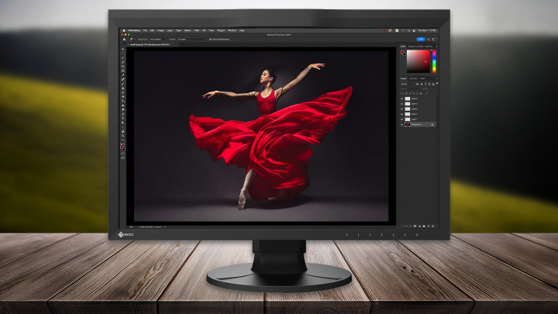The height and width of the screenshot is (314, 558).
Task: Open the Color panel flyout menu
Action: click(x=437, y=47)
